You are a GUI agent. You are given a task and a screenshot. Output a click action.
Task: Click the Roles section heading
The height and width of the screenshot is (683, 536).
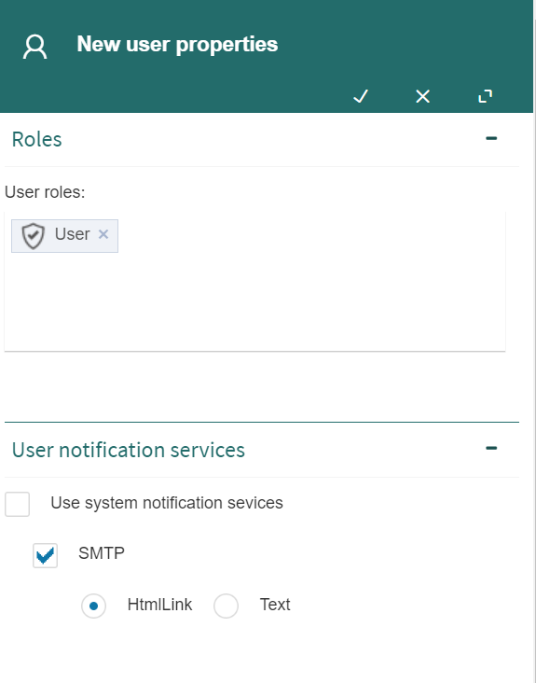tap(37, 139)
